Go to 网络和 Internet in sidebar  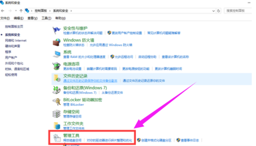click(16, 40)
